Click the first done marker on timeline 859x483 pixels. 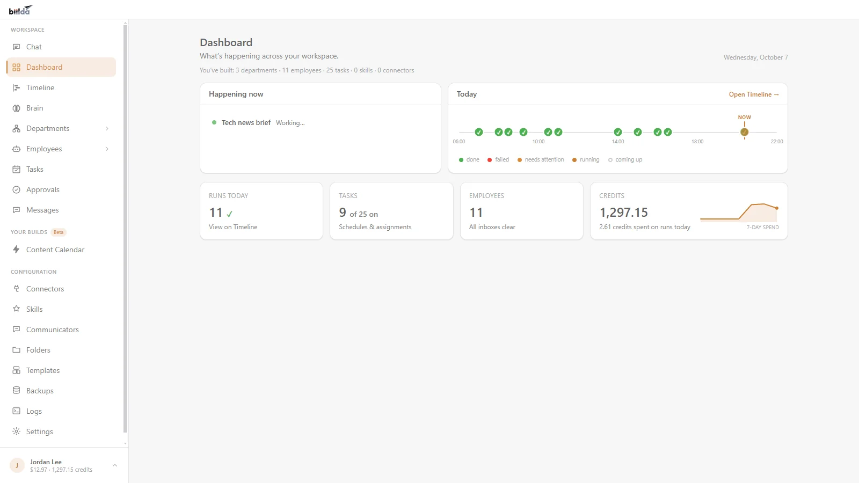pos(479,132)
